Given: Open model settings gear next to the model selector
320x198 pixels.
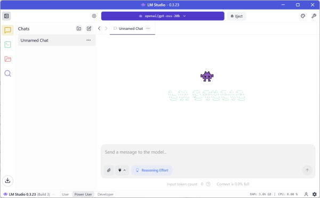Looking at the screenshot, I should click(94, 16).
